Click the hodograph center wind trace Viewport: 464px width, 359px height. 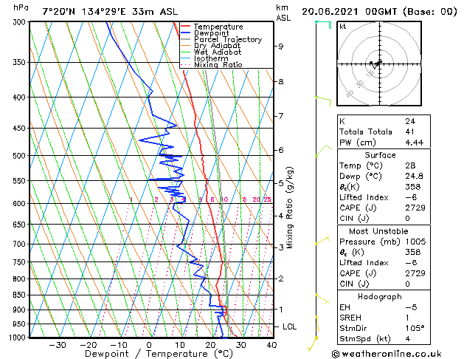(376, 64)
